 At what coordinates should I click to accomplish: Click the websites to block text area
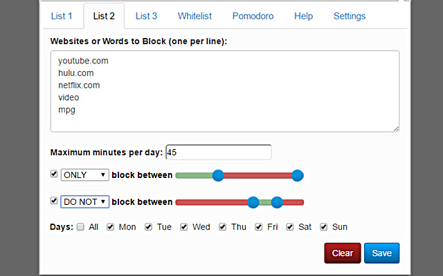coord(225,90)
